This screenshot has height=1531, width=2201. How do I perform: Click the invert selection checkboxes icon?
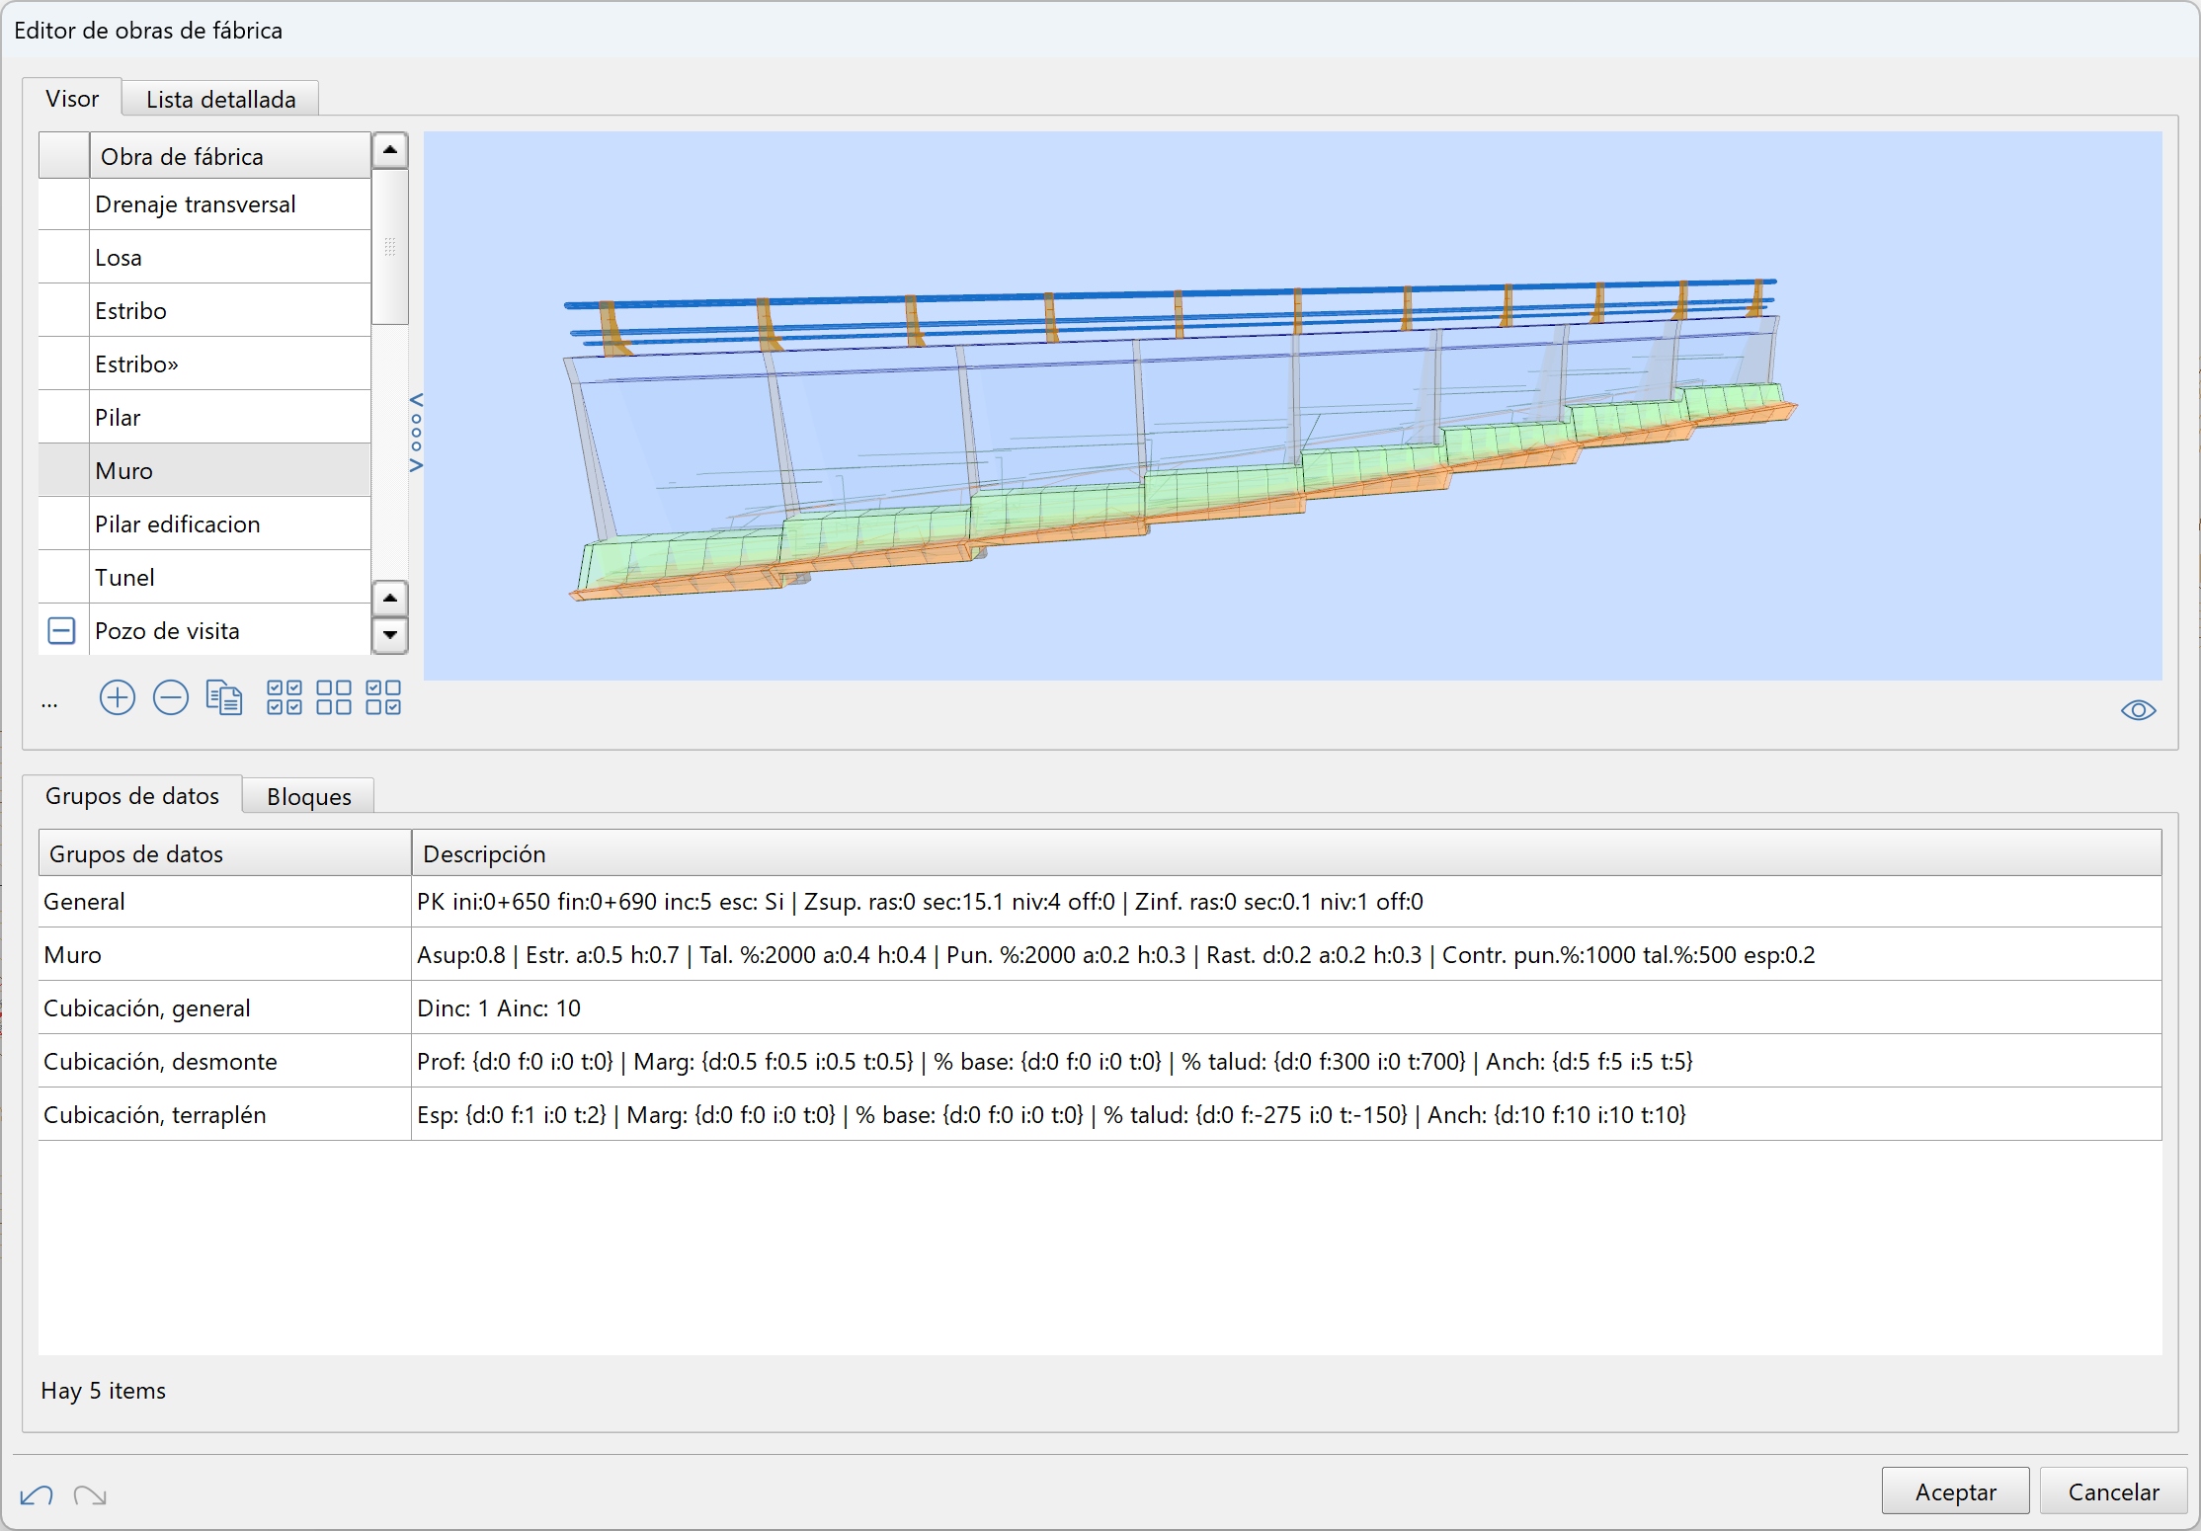[383, 697]
